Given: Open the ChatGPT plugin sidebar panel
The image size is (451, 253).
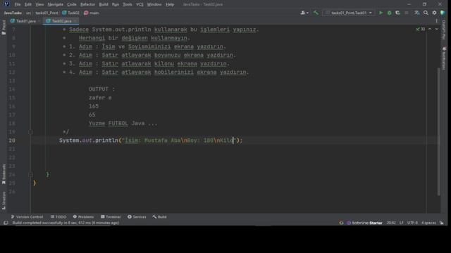Looking at the screenshot, I should (x=444, y=30).
